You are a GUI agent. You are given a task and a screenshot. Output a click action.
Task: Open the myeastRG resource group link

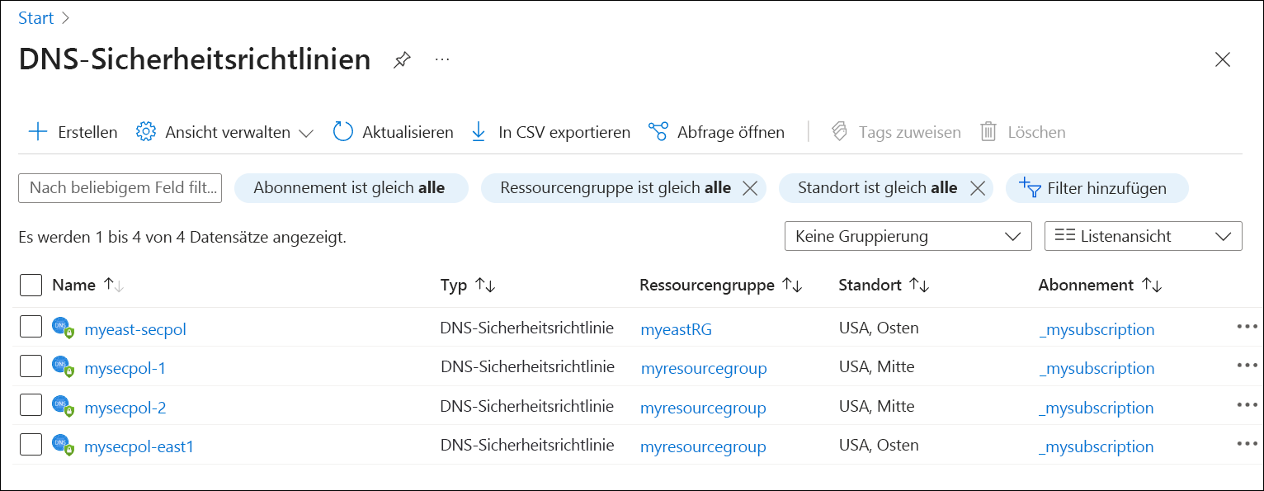(x=676, y=328)
